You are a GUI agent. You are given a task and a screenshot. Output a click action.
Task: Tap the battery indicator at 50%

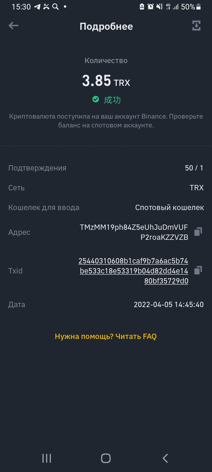191,7
